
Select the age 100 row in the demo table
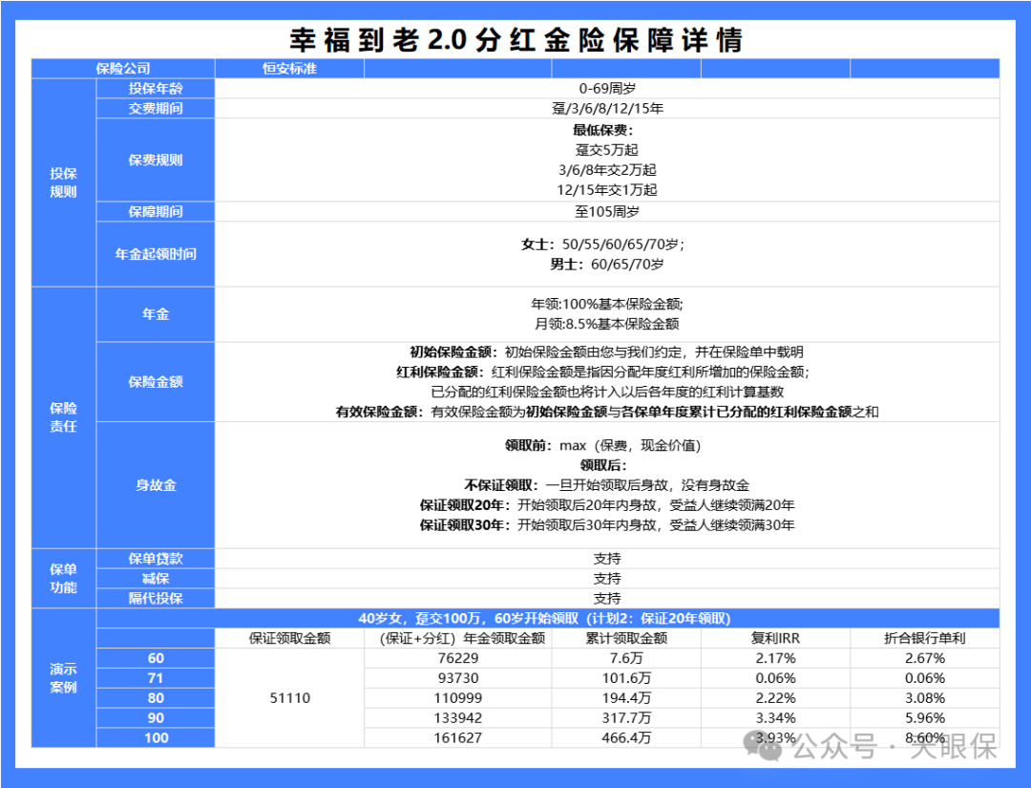[155, 737]
